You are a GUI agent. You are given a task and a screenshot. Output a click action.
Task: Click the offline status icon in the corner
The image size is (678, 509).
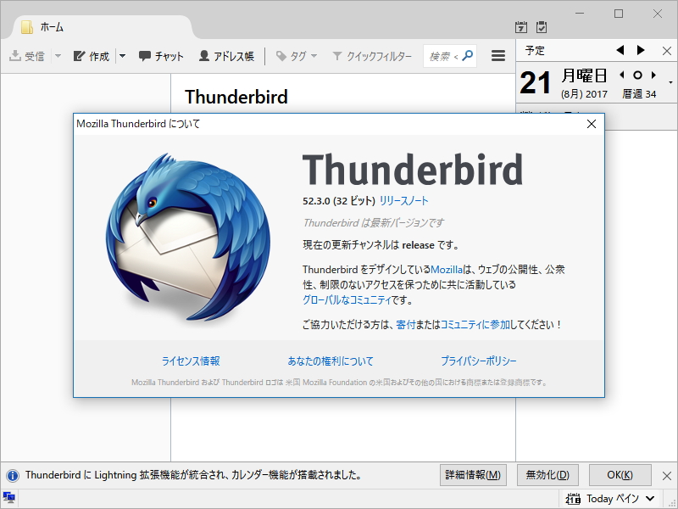(9, 499)
